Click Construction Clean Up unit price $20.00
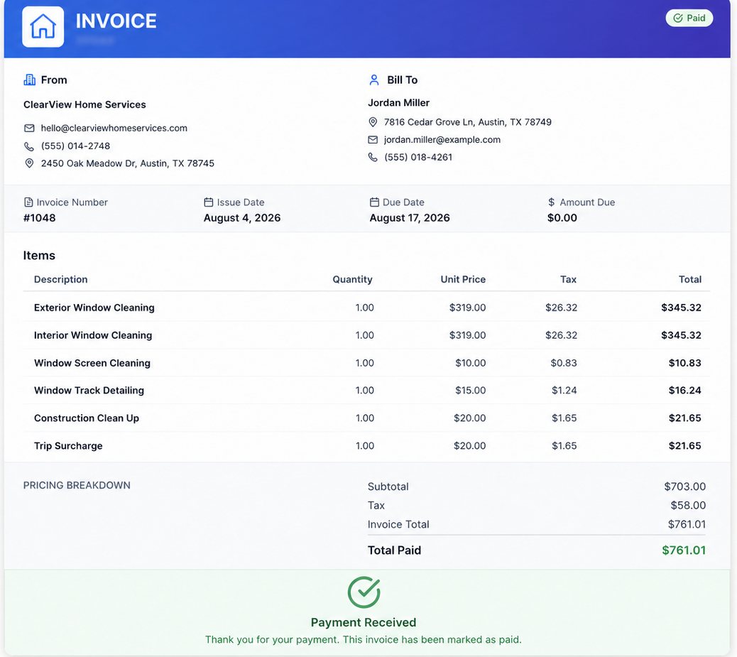 [469, 418]
